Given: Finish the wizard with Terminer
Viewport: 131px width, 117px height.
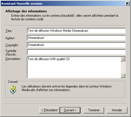Looking at the screenshot, I should click(x=94, y=110).
